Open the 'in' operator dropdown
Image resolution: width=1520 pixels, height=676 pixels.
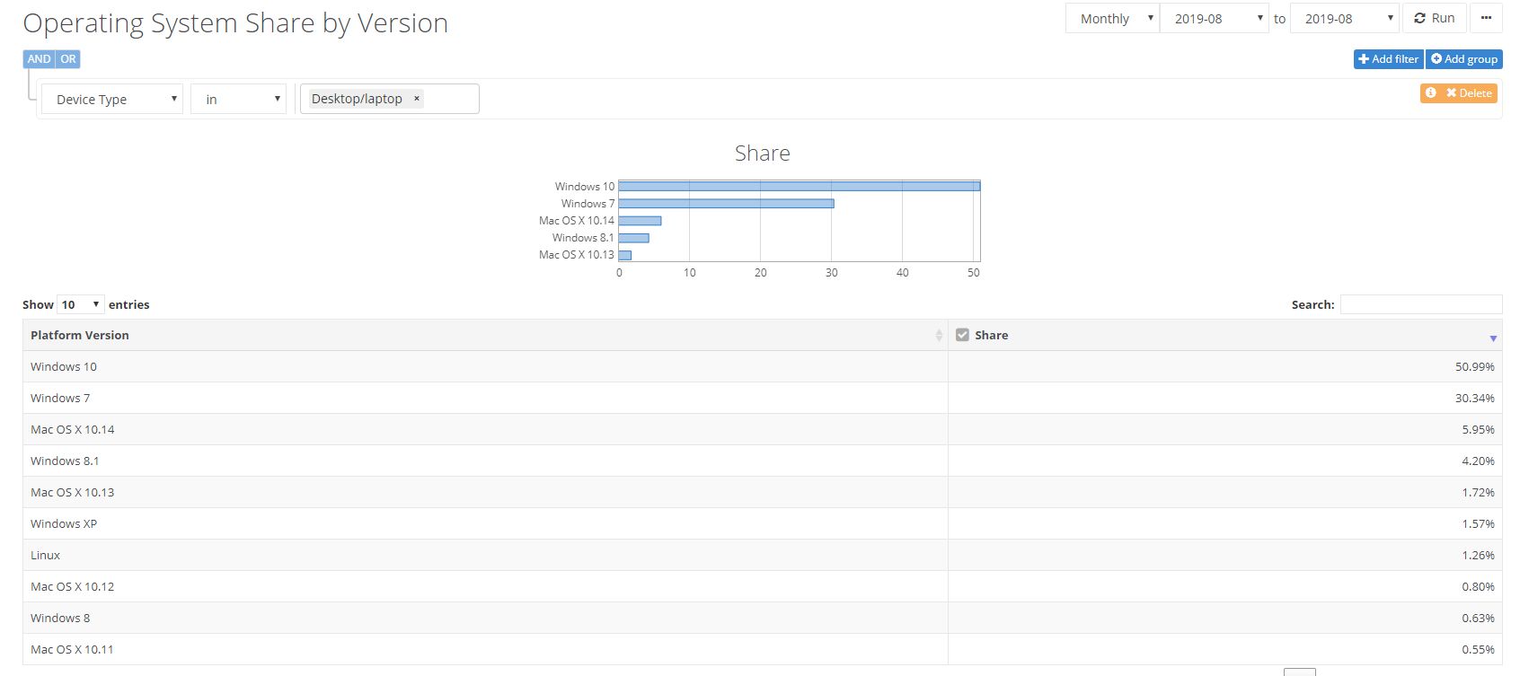point(238,99)
